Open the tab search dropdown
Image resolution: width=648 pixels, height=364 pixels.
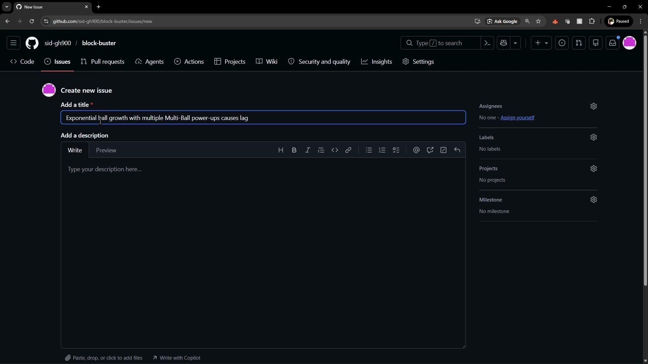point(6,7)
